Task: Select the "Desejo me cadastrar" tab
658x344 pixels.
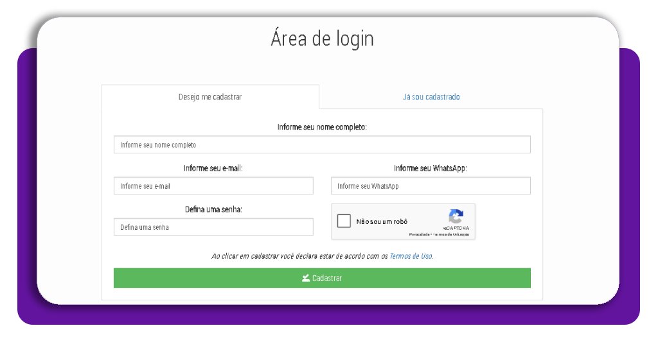Action: 210,97
